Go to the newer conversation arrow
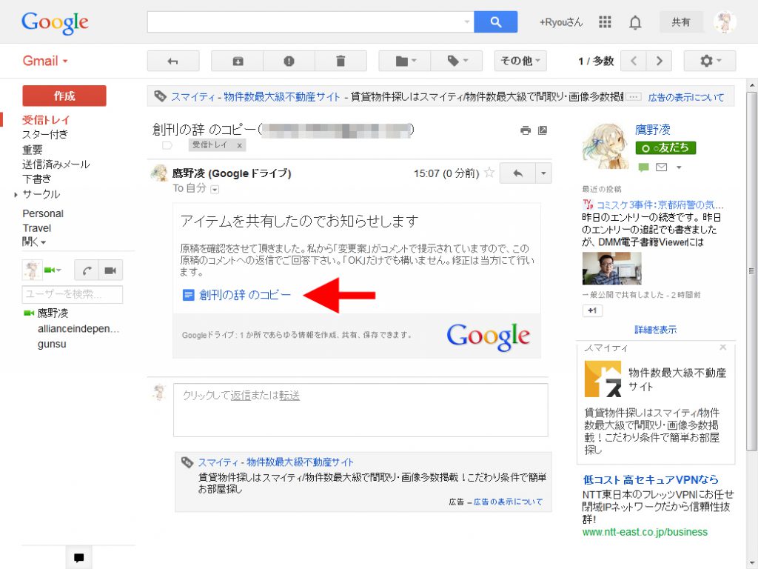The image size is (758, 569). [634, 61]
